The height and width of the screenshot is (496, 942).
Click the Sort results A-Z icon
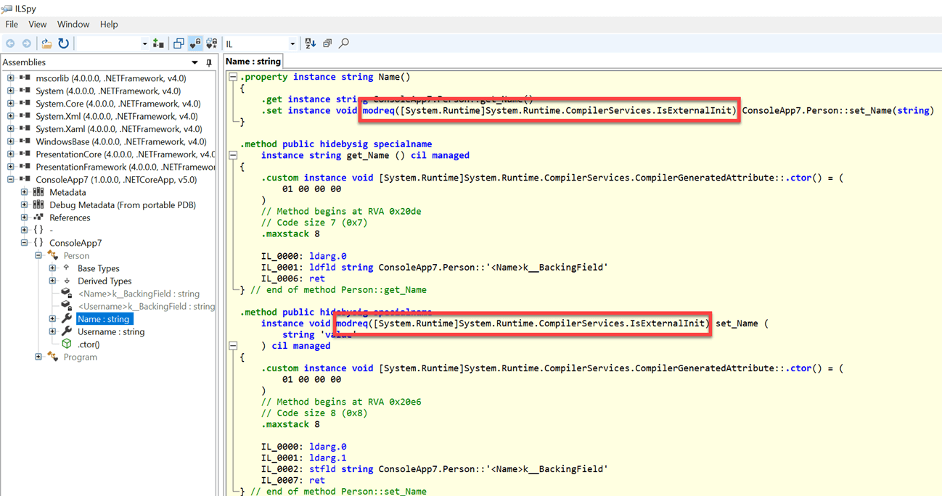[x=311, y=44]
